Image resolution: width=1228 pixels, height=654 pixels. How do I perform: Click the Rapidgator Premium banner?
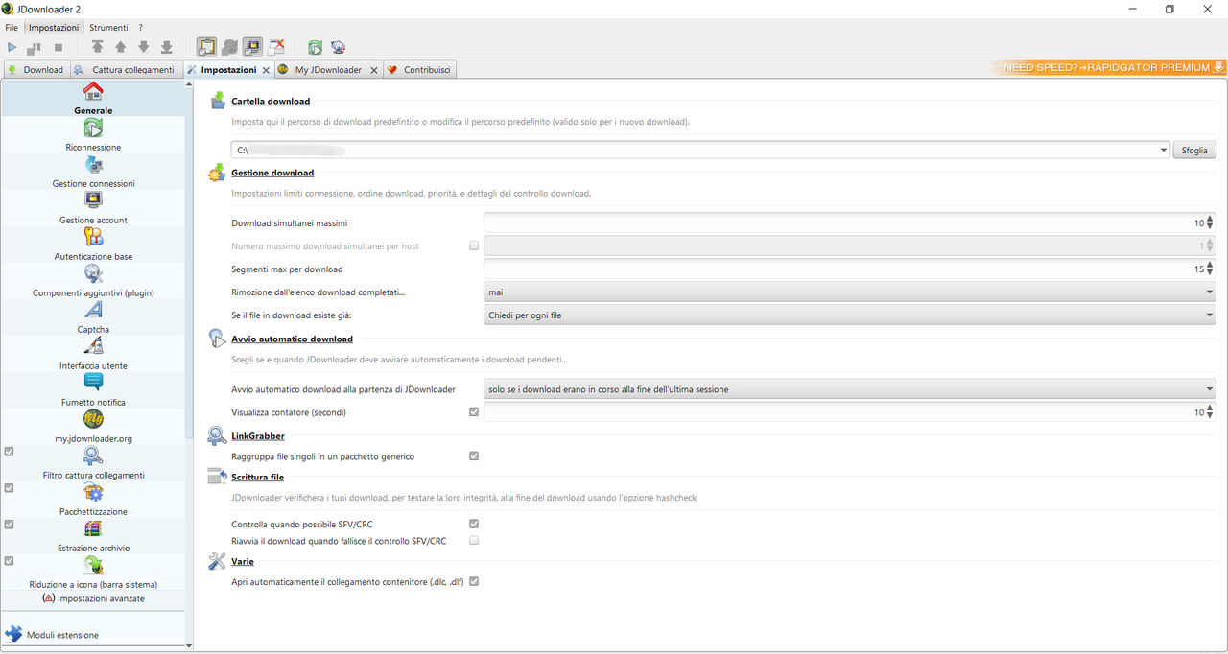(x=1108, y=68)
